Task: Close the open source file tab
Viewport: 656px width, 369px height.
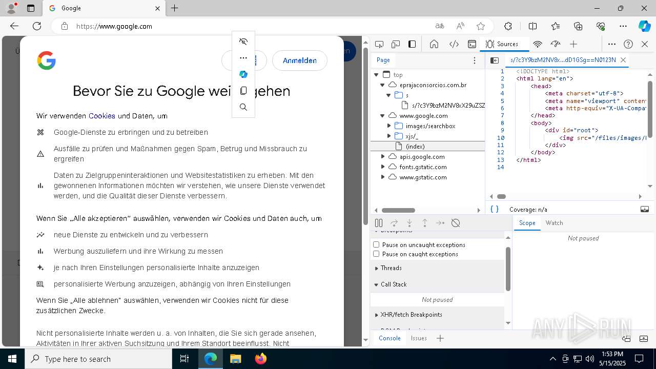Action: pos(623,60)
